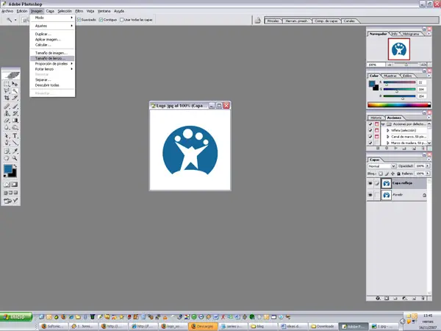
Task: Enable Quick Mask mode
Action: click(x=15, y=185)
